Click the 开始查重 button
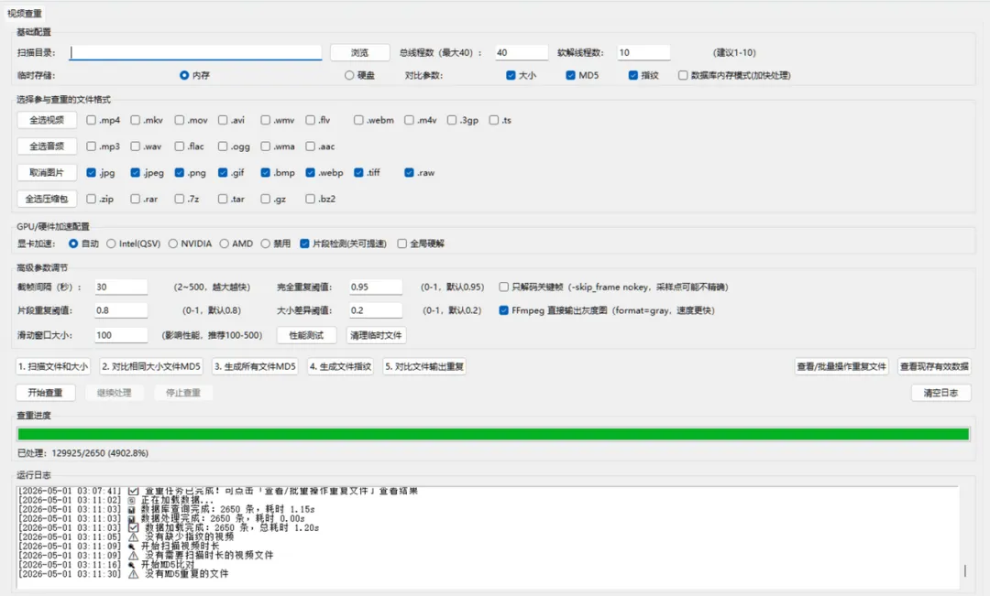 coord(46,393)
